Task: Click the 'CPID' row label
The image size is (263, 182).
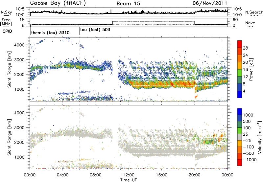Action: coord(7,31)
